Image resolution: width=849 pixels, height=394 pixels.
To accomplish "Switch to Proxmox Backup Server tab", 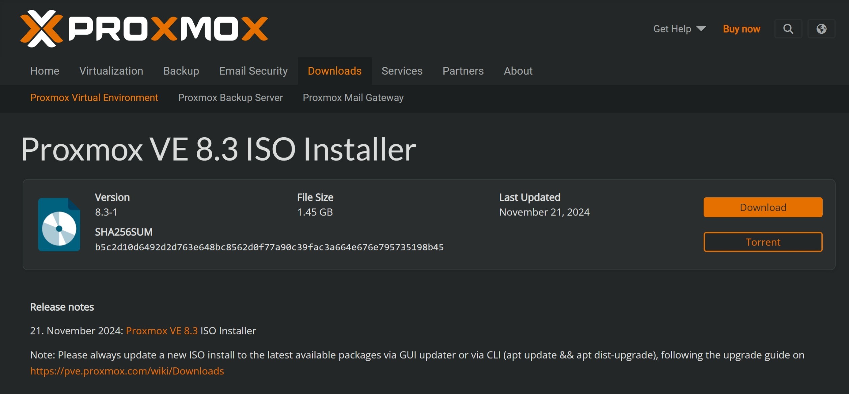I will (230, 97).
